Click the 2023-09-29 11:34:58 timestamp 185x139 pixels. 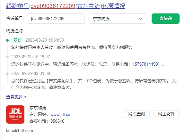(45, 40)
